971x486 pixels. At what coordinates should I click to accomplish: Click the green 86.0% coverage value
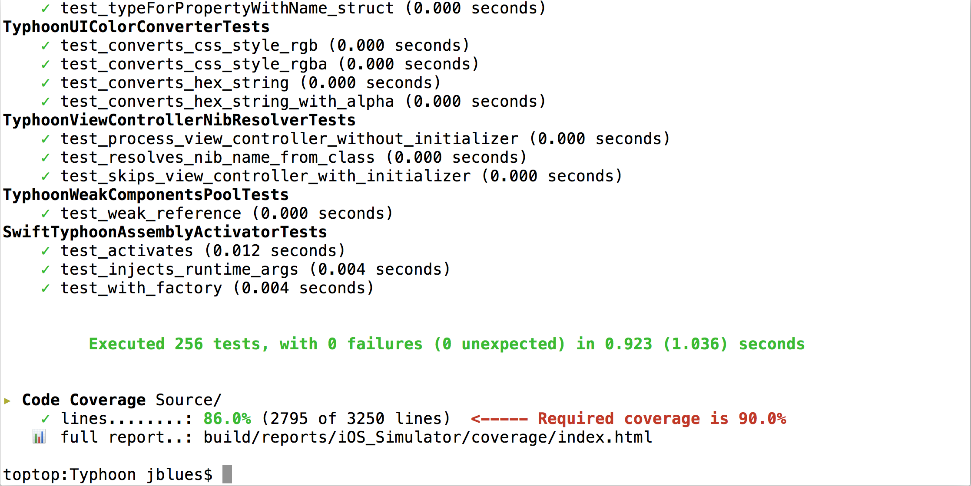[227, 419]
